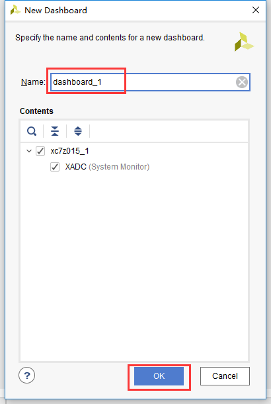Confirm with the OK button
This screenshot has height=404, width=271.
[159, 376]
